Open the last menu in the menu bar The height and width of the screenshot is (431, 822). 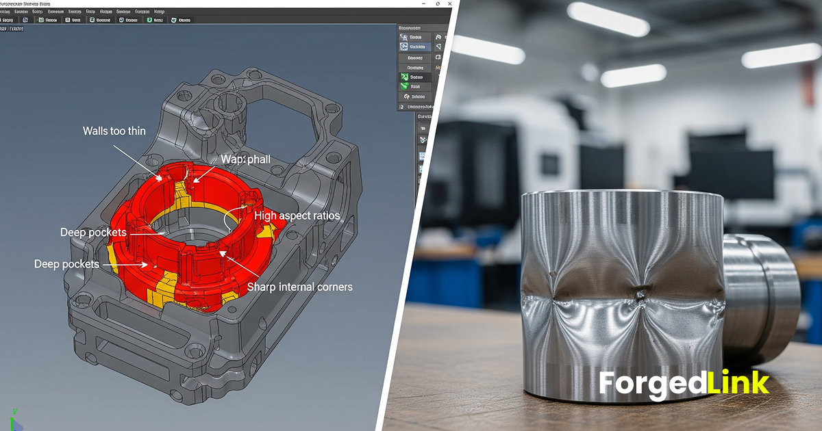159,12
